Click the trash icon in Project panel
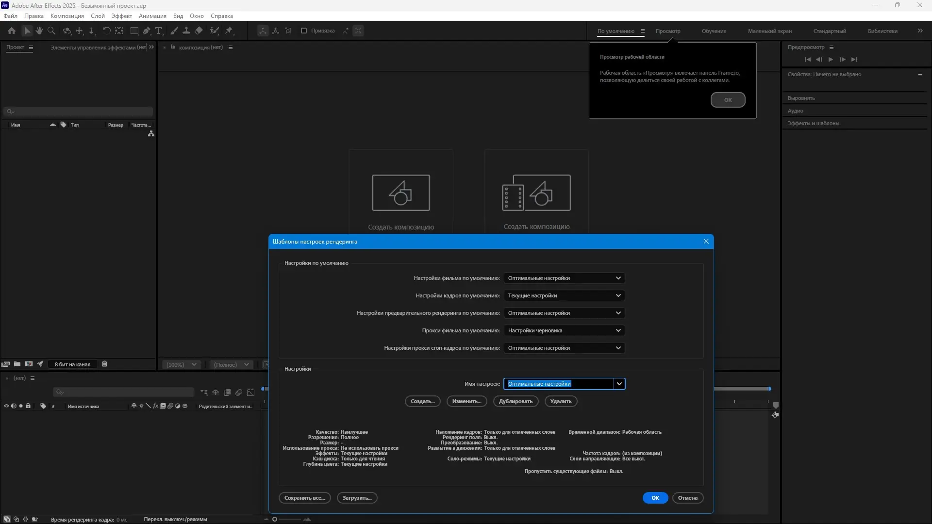This screenshot has width=932, height=524. (104, 364)
